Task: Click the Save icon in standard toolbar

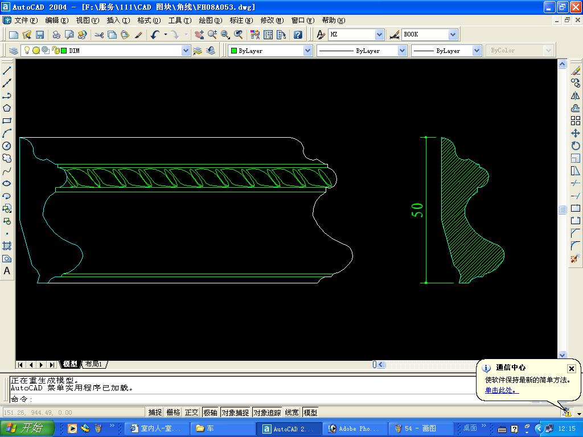Action: (x=40, y=35)
